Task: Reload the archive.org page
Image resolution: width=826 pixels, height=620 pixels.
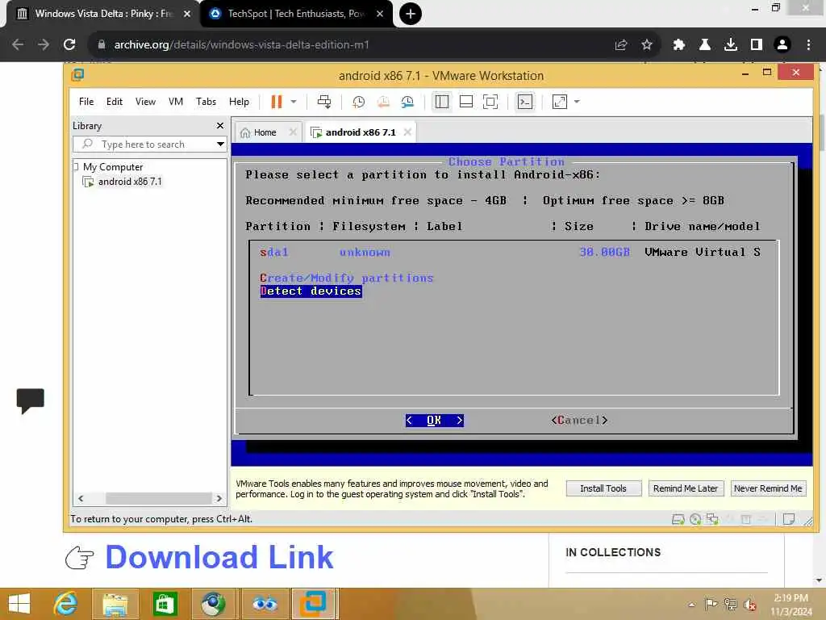Action: tap(69, 45)
